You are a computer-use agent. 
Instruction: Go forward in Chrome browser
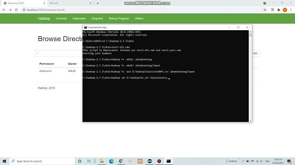click(x=10, y=10)
